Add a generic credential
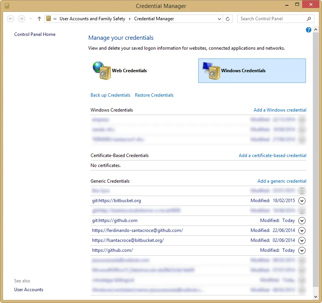This screenshot has width=322, height=303. tap(282, 181)
